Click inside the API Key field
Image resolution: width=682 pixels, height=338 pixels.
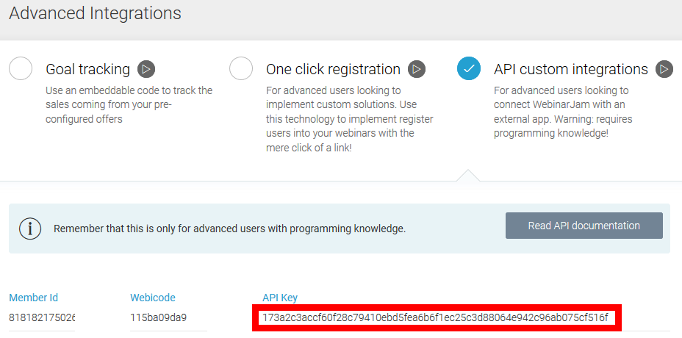click(437, 318)
